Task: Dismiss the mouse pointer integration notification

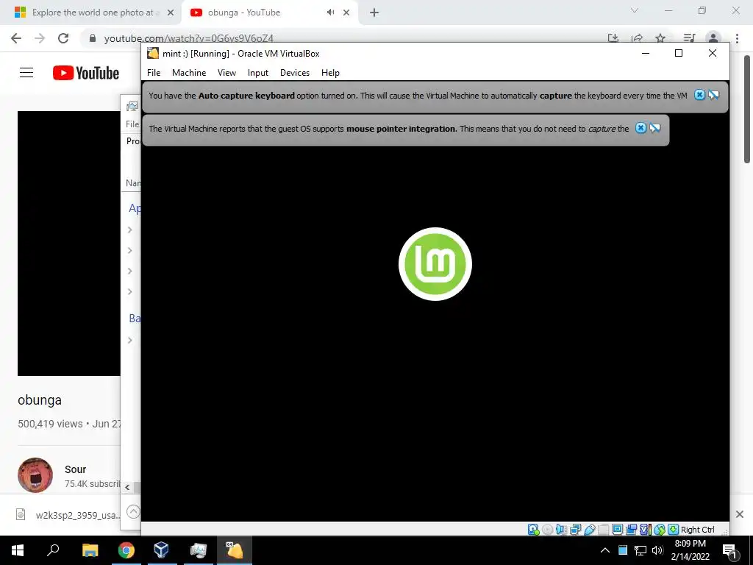Action: (x=640, y=128)
